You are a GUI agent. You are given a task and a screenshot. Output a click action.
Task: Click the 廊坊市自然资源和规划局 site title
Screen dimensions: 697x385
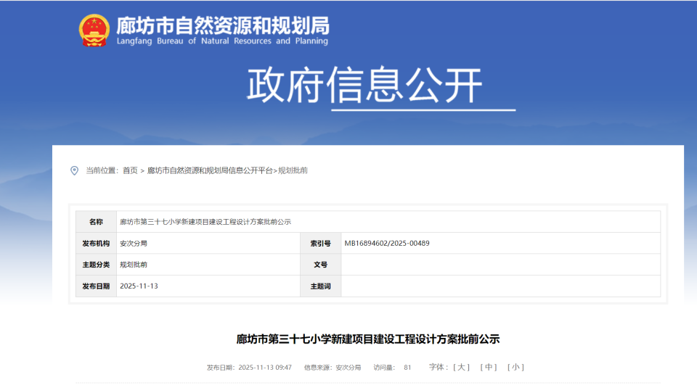pos(223,26)
